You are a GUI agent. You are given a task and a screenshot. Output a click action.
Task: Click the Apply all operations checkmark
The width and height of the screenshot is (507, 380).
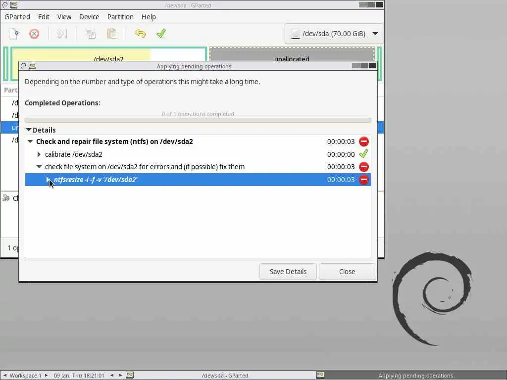pyautogui.click(x=161, y=34)
